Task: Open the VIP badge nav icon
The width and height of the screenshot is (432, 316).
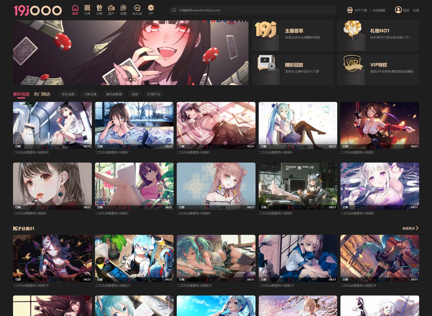Action: (x=151, y=8)
